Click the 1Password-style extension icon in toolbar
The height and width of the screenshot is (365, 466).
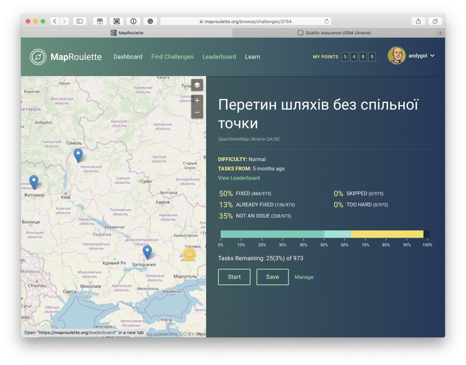(x=133, y=21)
